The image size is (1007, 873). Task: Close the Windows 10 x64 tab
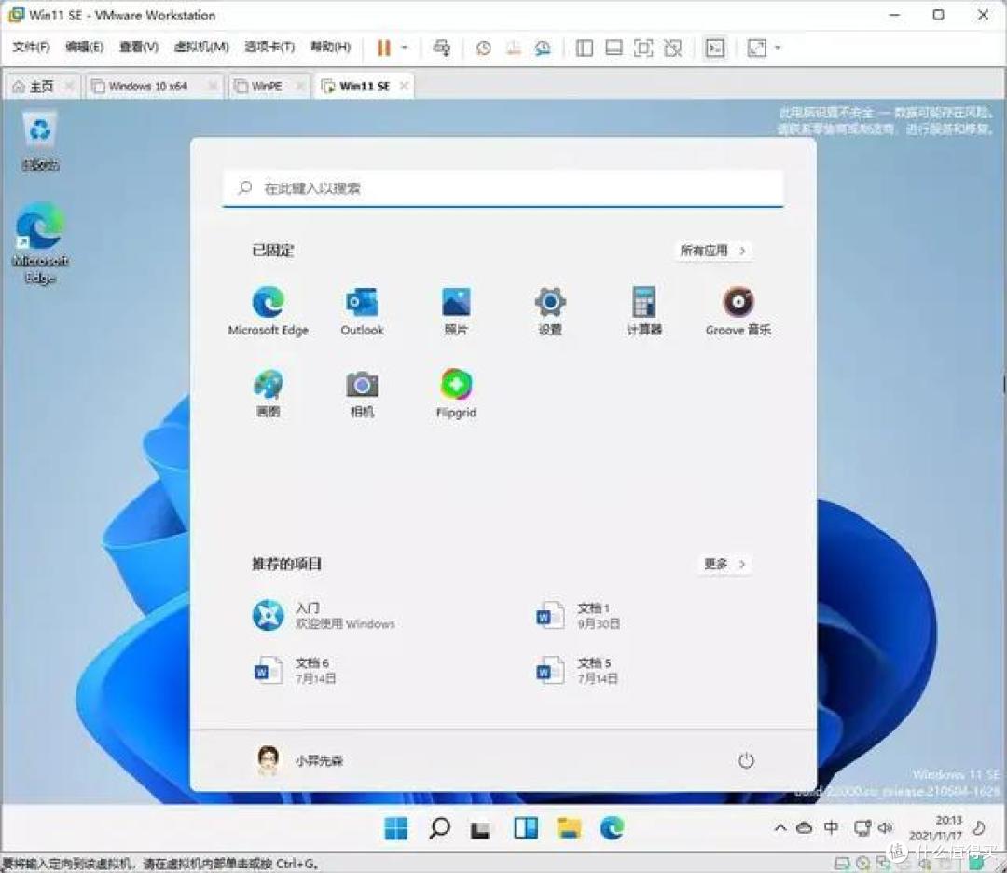[x=213, y=86]
